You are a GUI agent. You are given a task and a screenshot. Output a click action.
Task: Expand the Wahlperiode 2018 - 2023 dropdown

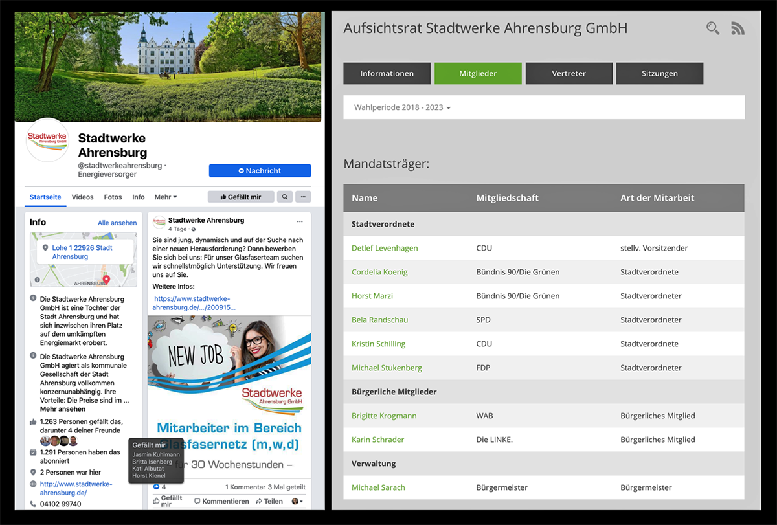point(402,107)
